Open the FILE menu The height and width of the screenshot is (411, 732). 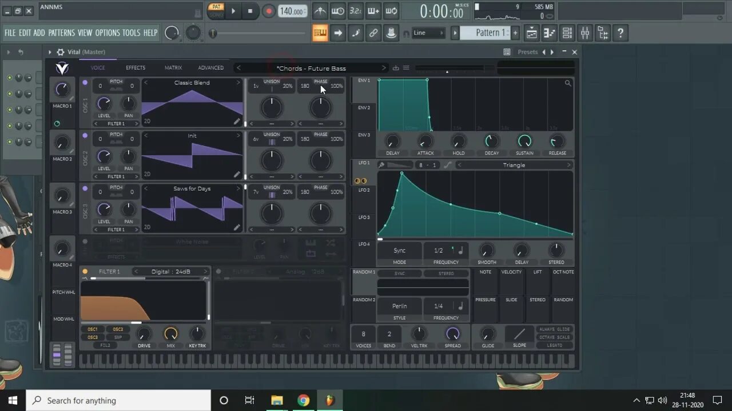10,33
